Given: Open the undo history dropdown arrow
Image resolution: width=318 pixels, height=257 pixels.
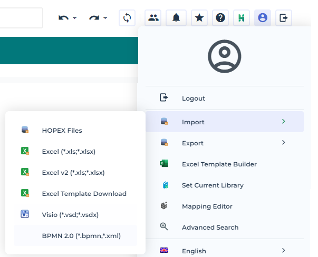Looking at the screenshot, I should (74, 18).
